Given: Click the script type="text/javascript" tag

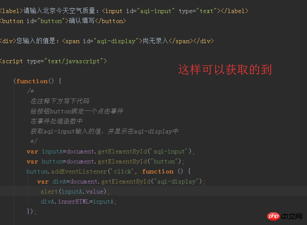Looking at the screenshot, I should 53,61.
